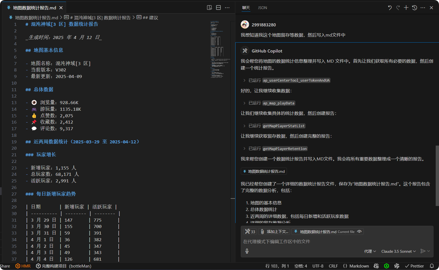Viewport: 439px width, 270px height.
Task: Expand the ap_map_playData tool run
Action: tap(244, 103)
